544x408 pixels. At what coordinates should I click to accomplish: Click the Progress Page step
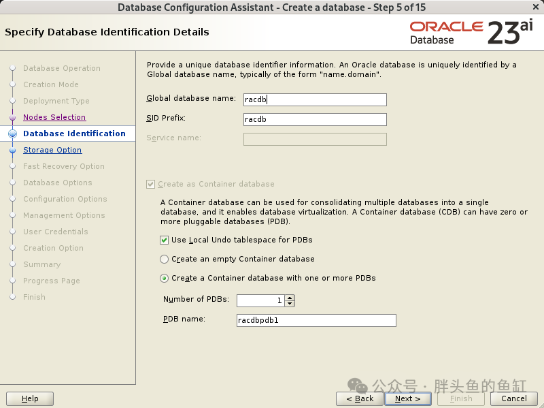[x=52, y=281]
